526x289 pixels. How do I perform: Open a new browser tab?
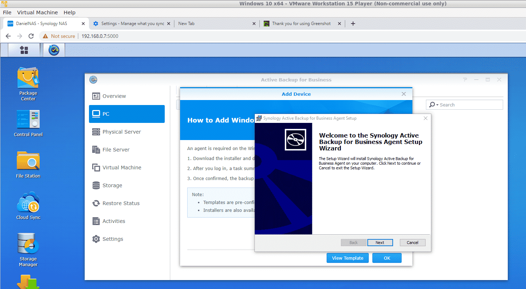point(353,24)
